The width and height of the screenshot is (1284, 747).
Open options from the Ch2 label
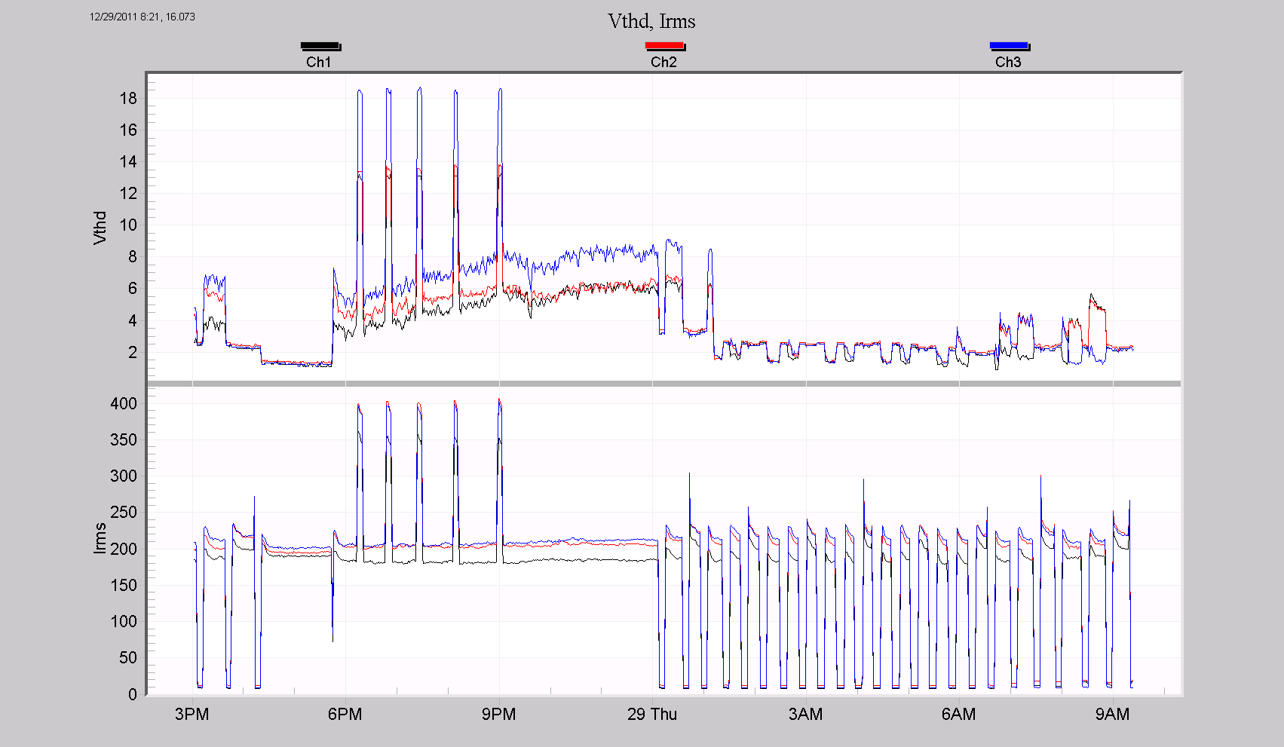tap(662, 62)
